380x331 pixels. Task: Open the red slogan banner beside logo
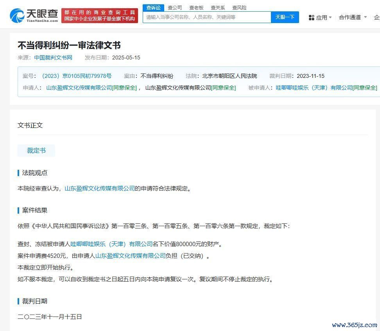click(x=100, y=16)
